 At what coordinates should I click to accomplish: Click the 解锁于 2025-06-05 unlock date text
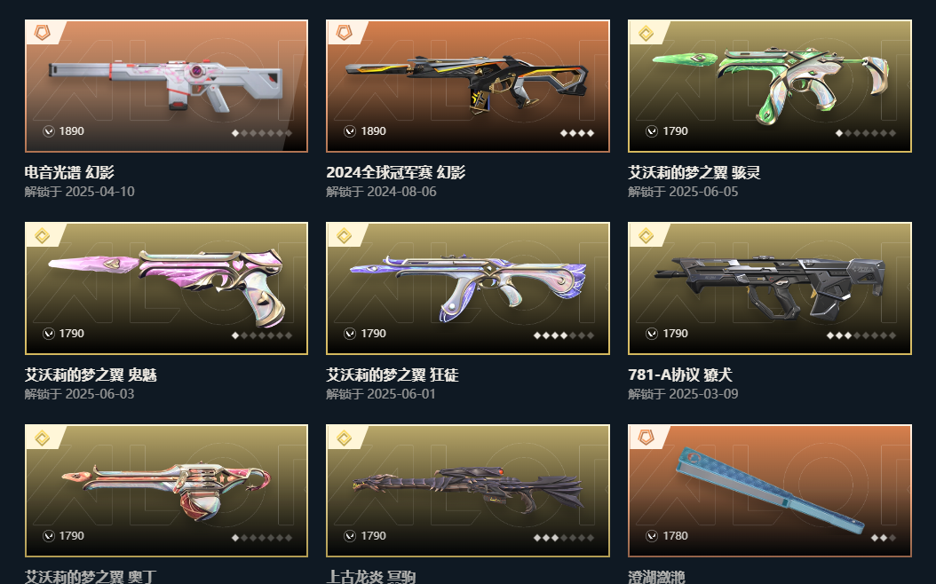[x=683, y=192]
